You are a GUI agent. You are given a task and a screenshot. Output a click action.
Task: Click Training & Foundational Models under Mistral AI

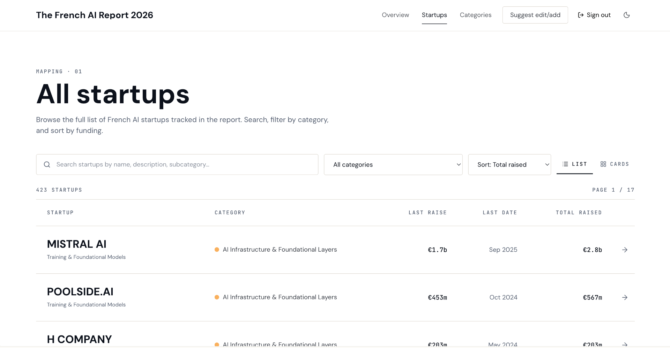click(86, 257)
